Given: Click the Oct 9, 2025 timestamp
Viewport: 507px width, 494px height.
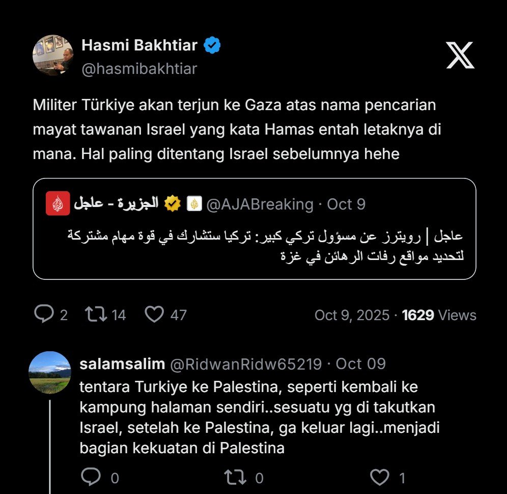Looking at the screenshot, I should coord(351,315).
